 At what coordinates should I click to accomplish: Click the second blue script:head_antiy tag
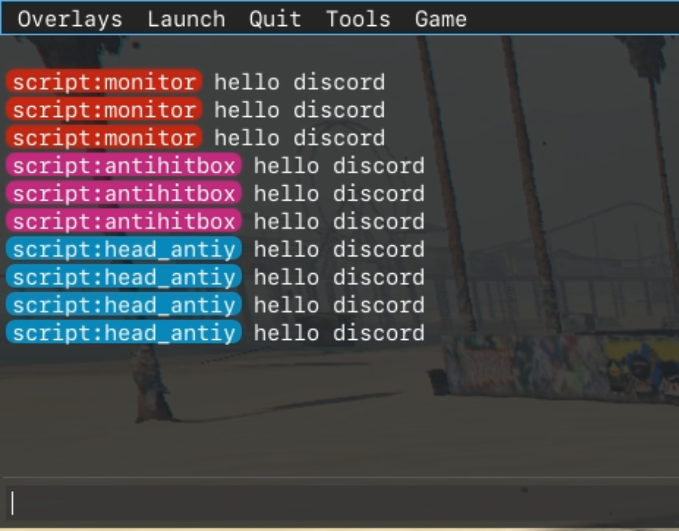tap(124, 277)
